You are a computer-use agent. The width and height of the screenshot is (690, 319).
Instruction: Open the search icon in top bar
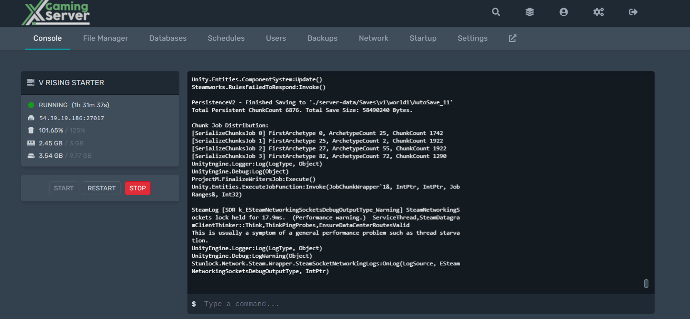[x=496, y=12]
